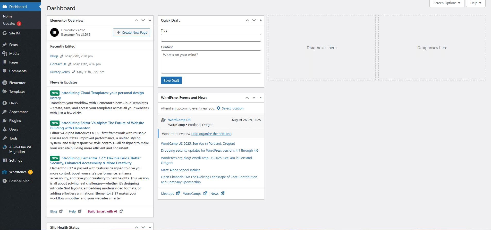Focus the Quick Draft Title field

click(x=211, y=38)
